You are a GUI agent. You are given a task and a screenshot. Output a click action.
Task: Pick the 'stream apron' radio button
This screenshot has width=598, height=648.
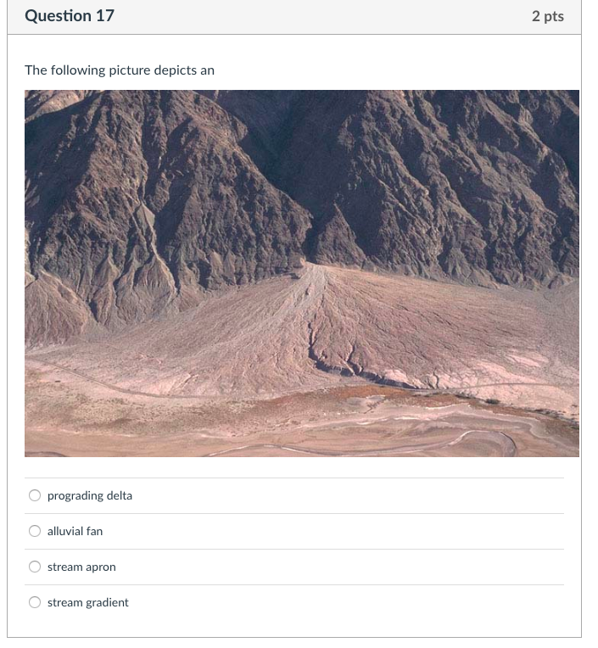(x=35, y=567)
